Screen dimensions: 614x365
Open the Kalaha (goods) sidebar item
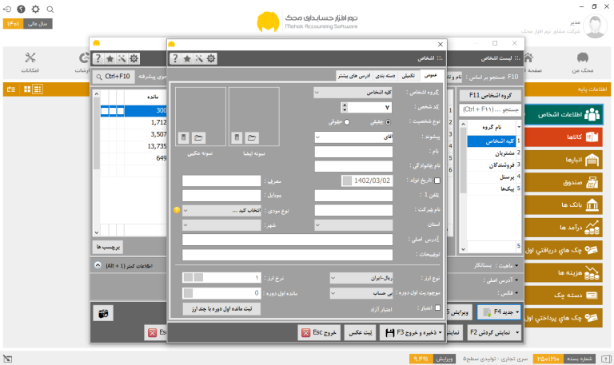point(563,137)
